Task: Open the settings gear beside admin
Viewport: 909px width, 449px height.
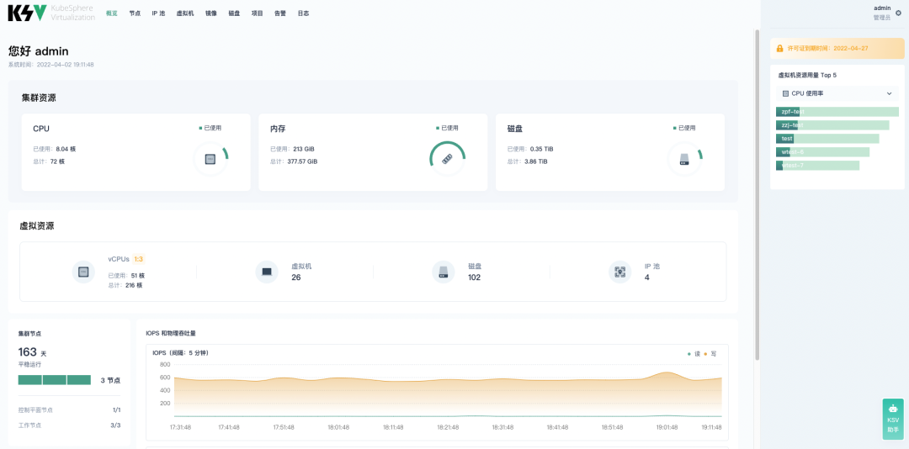Action: [899, 13]
